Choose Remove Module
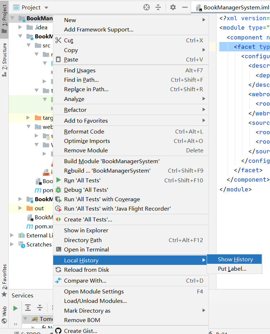270x334 pixels. pos(131,150)
